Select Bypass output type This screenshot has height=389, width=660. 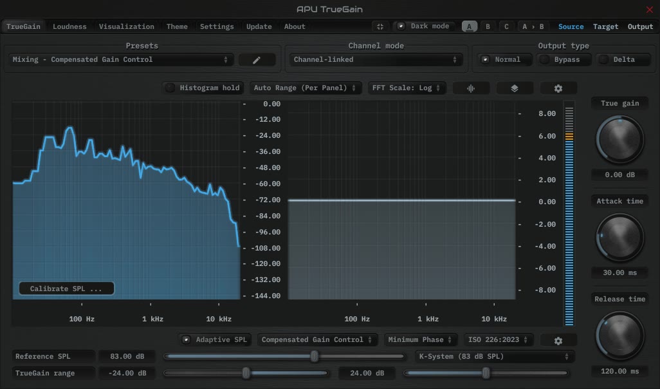coord(565,59)
